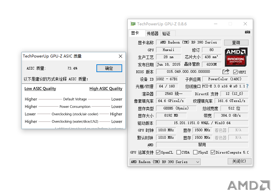Switch to the 传感器 tab
272x192 pixels.
153,33
